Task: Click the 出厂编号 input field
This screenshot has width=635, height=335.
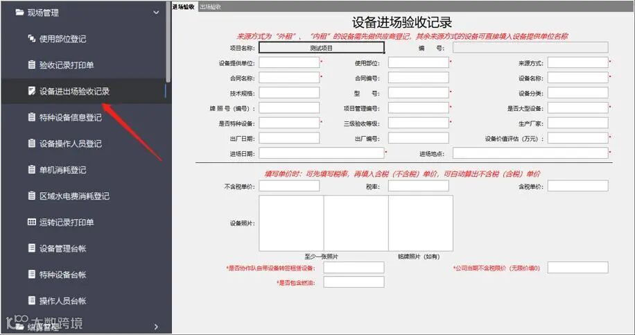Action: 418,138
